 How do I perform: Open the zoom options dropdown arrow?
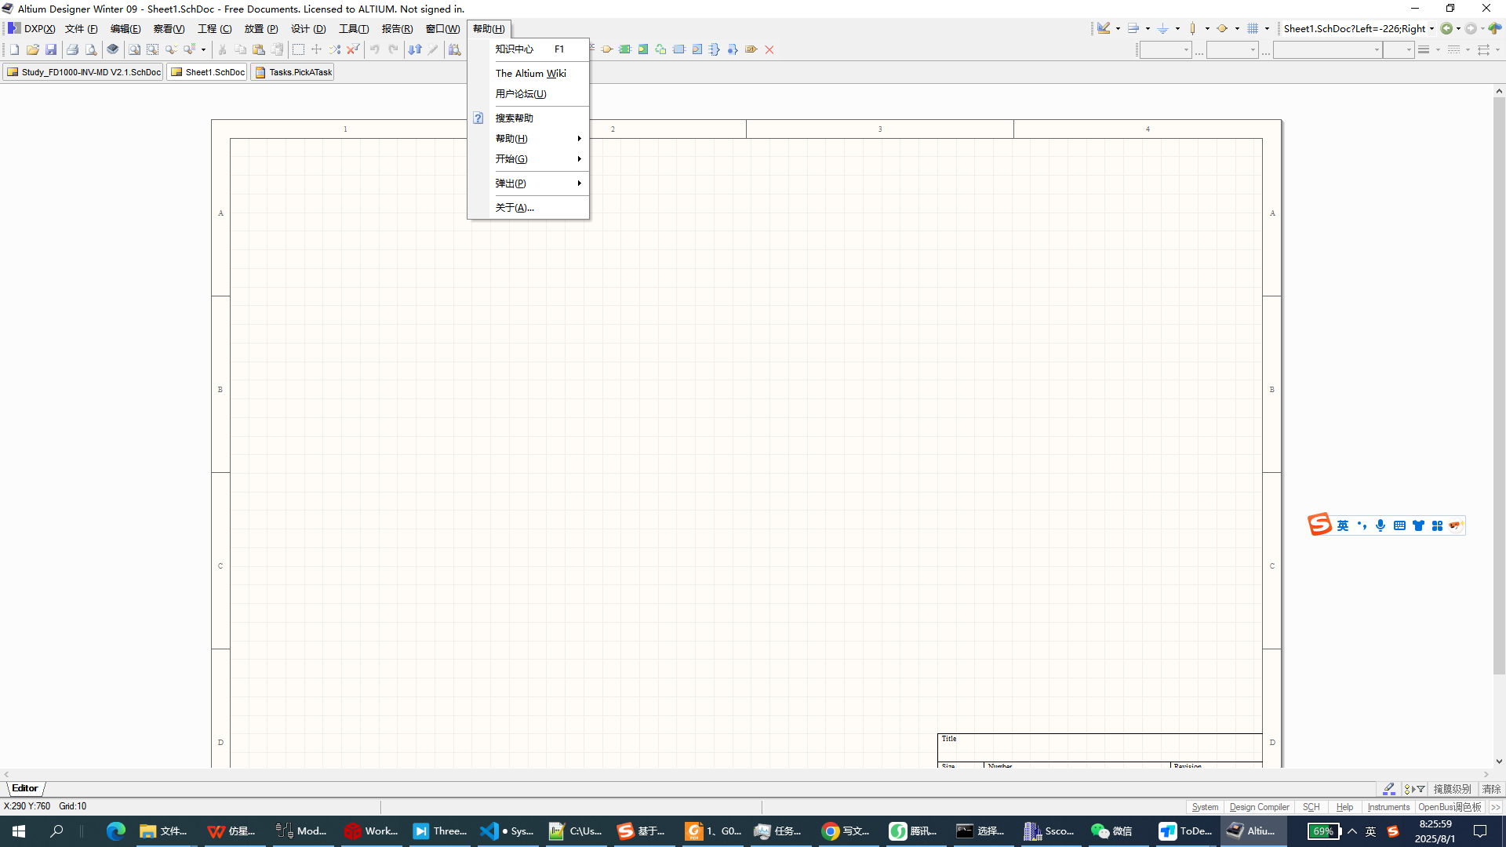click(x=203, y=49)
